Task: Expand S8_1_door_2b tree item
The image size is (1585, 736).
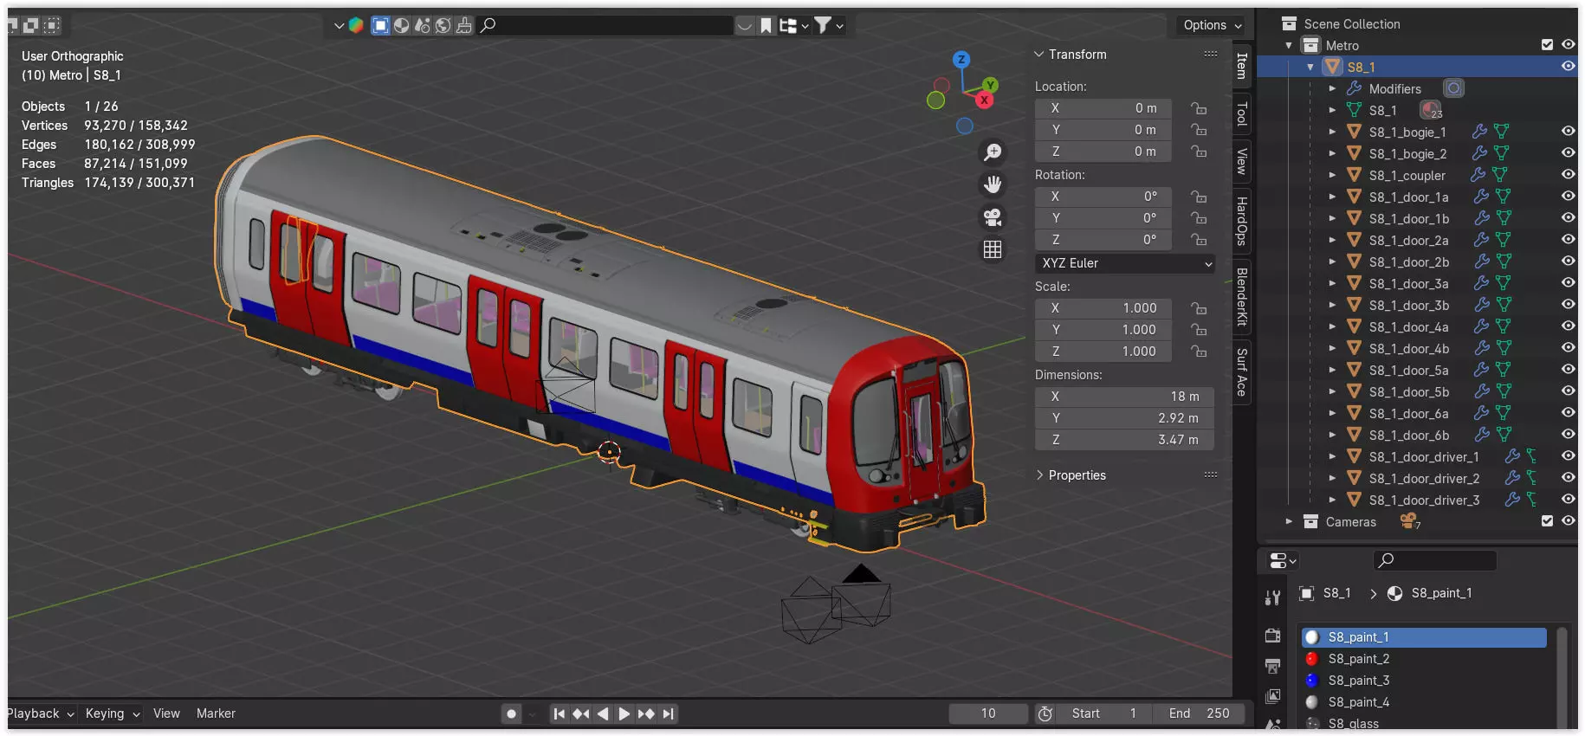Action: coord(1332,261)
